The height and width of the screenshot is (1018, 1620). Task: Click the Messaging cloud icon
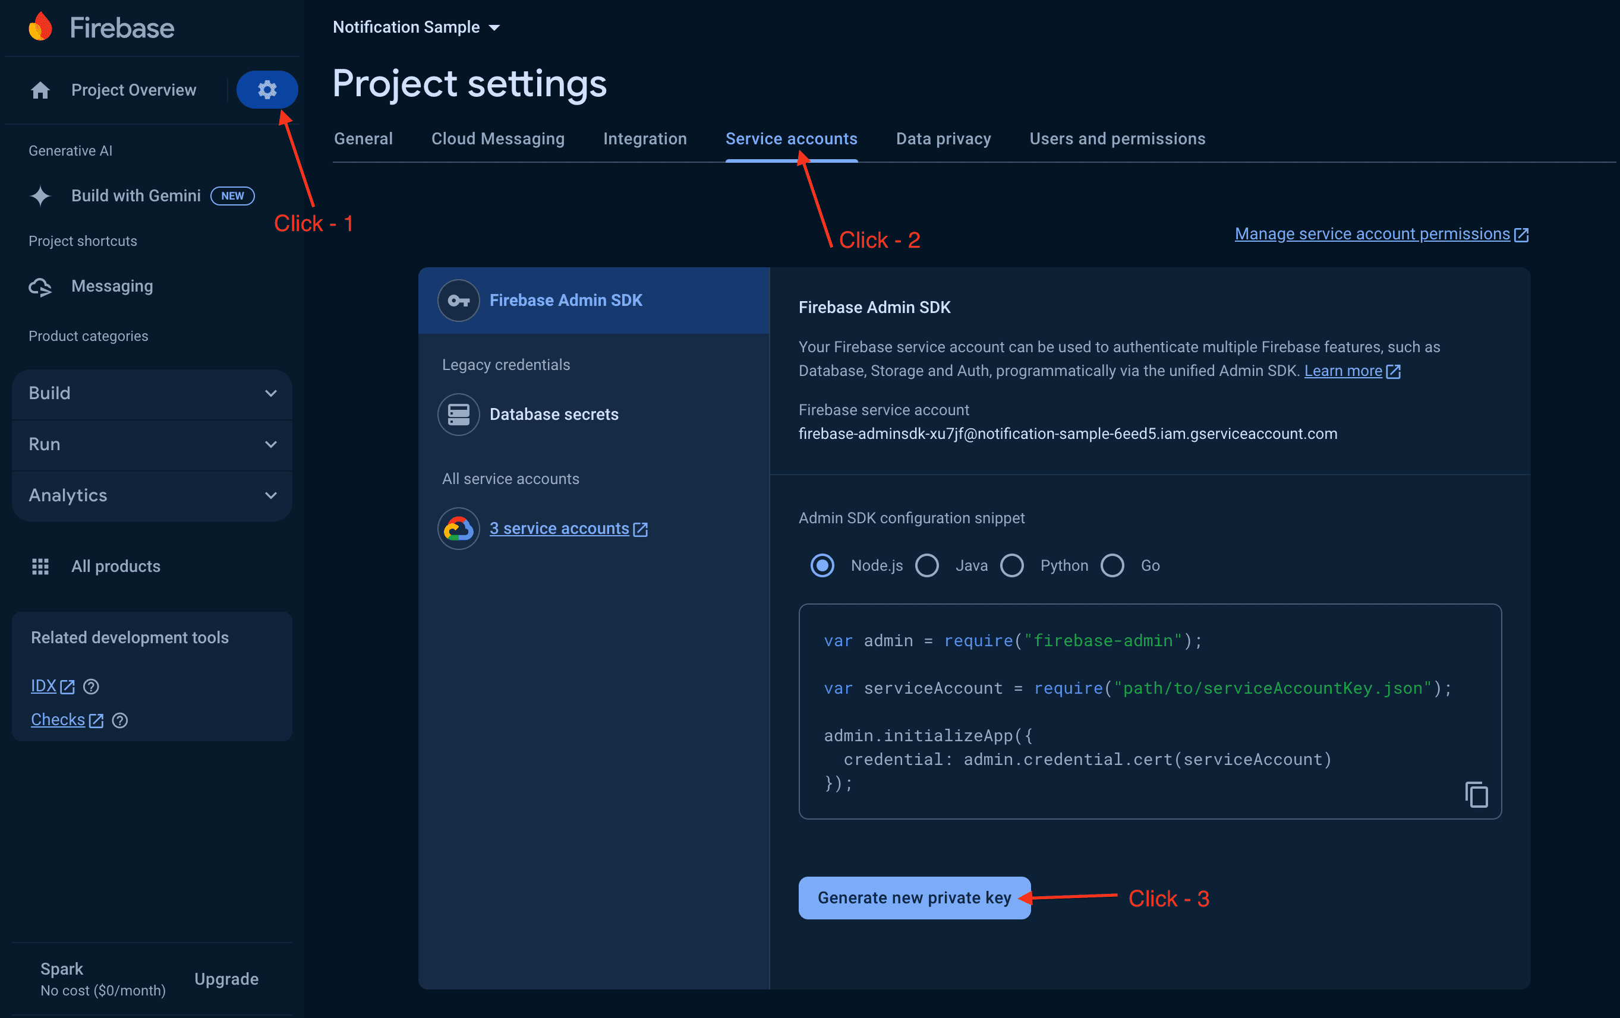click(40, 286)
